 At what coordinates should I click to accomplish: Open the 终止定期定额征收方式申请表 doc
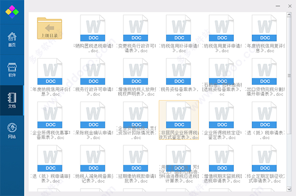point(264,164)
